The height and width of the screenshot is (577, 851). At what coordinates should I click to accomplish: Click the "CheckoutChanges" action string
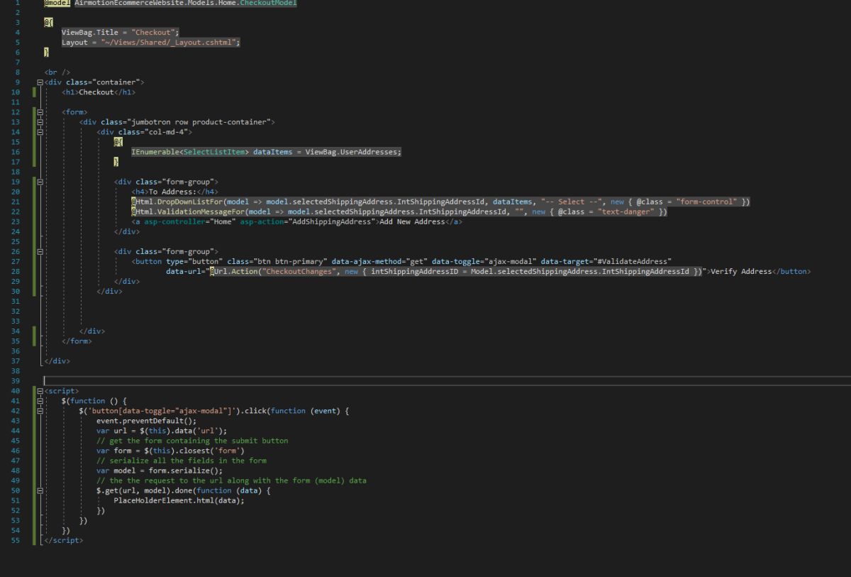299,271
